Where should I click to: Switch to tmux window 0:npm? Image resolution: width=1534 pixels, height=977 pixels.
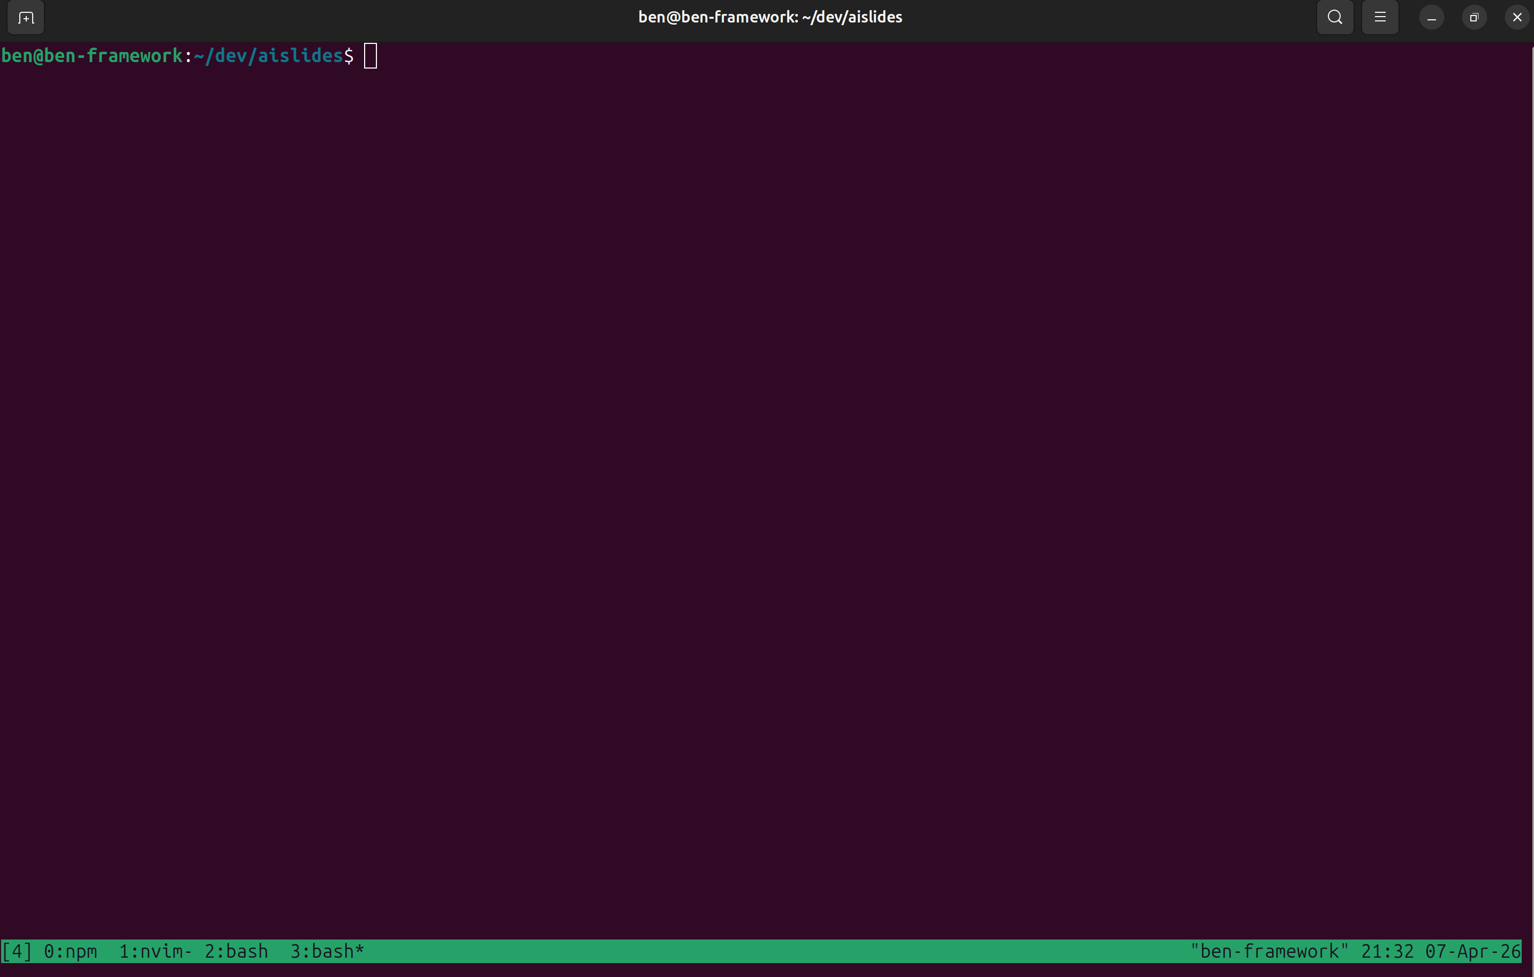coord(70,951)
